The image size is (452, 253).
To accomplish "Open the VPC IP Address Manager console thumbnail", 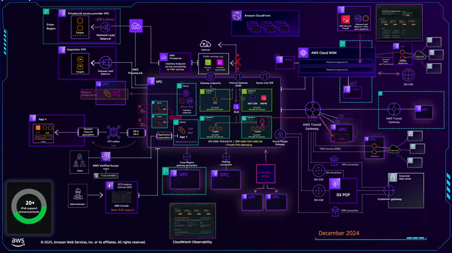I will pos(399,23).
